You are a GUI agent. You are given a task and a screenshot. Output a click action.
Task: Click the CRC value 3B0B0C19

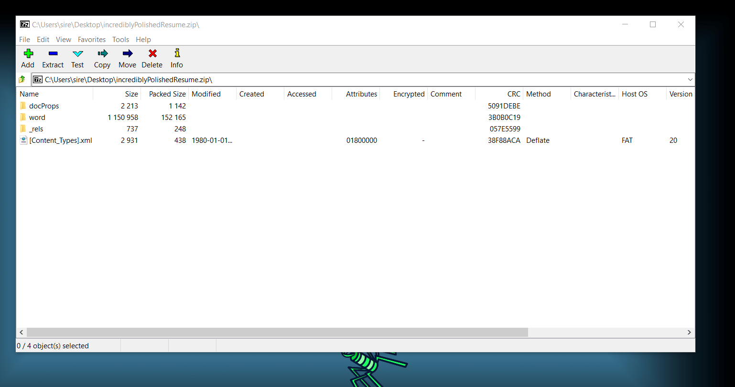[x=504, y=118]
